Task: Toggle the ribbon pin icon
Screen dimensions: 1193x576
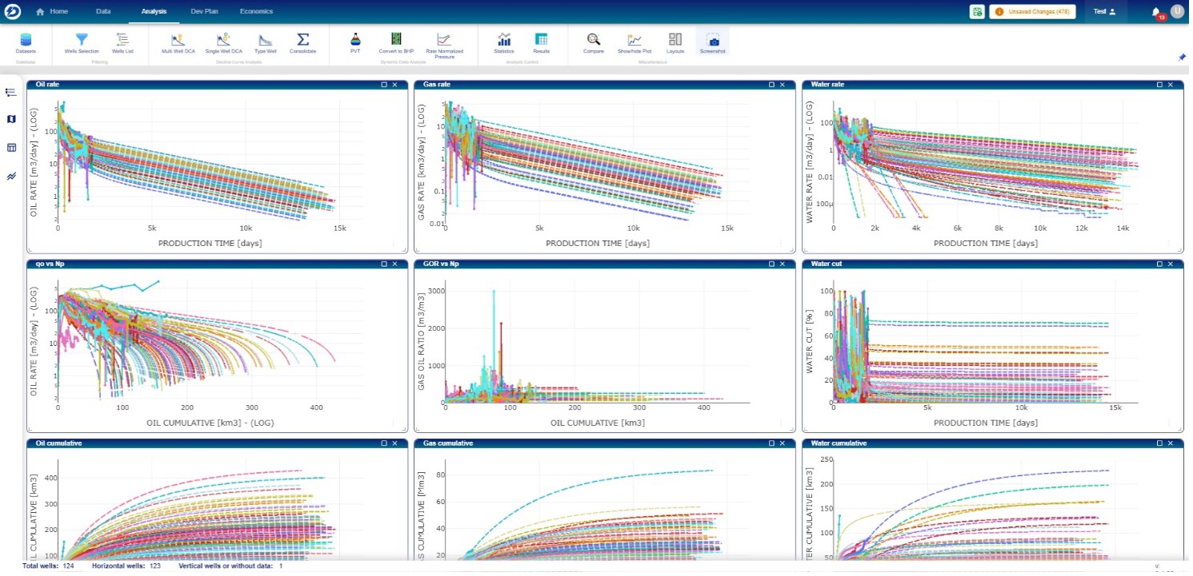Action: (x=1181, y=58)
